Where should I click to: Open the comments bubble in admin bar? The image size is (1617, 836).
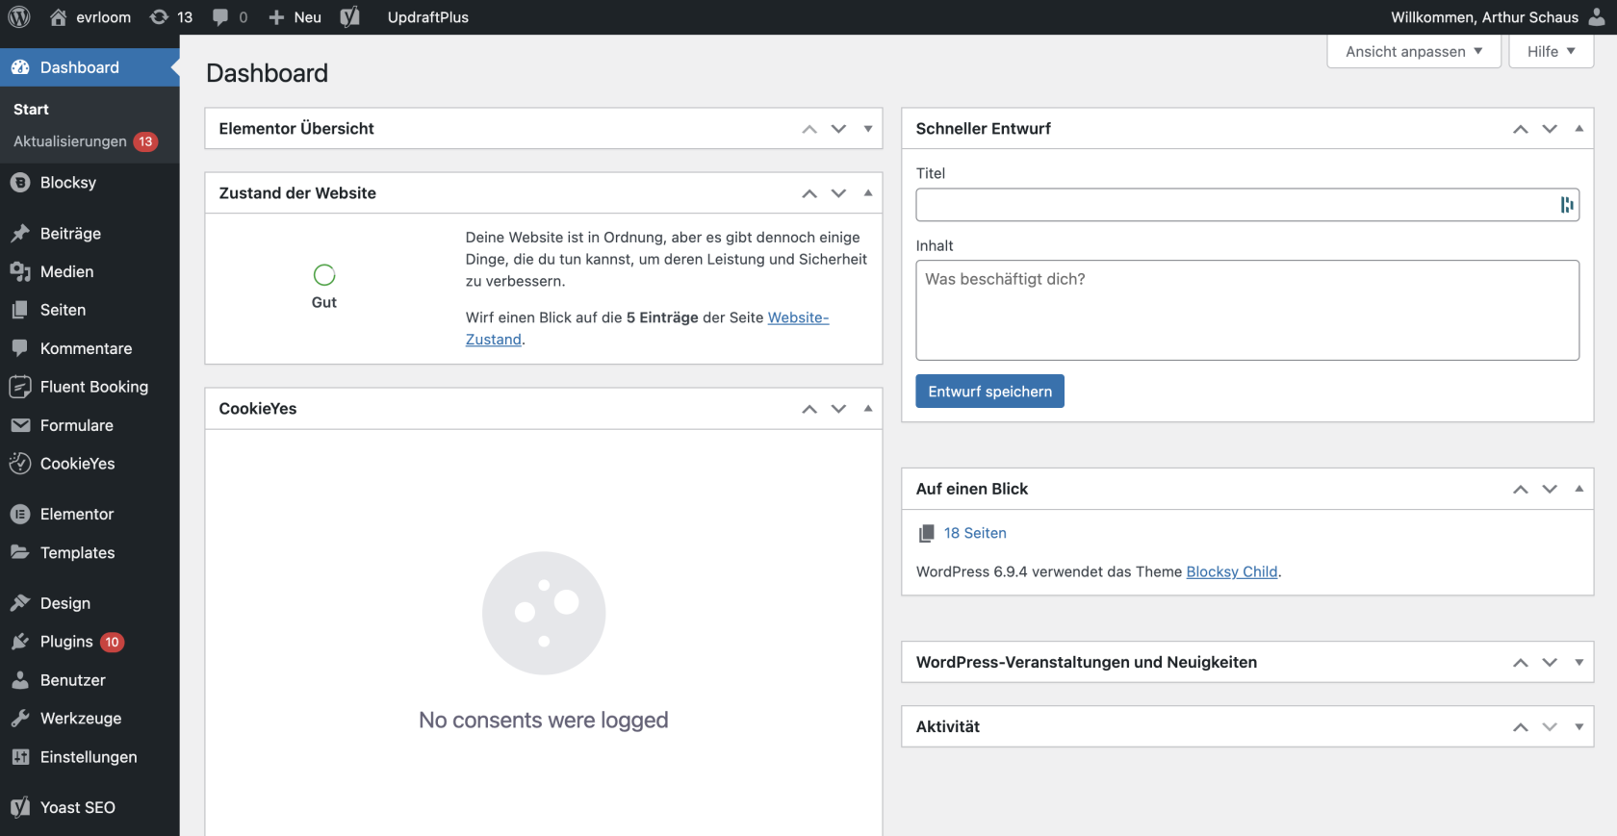coord(220,17)
